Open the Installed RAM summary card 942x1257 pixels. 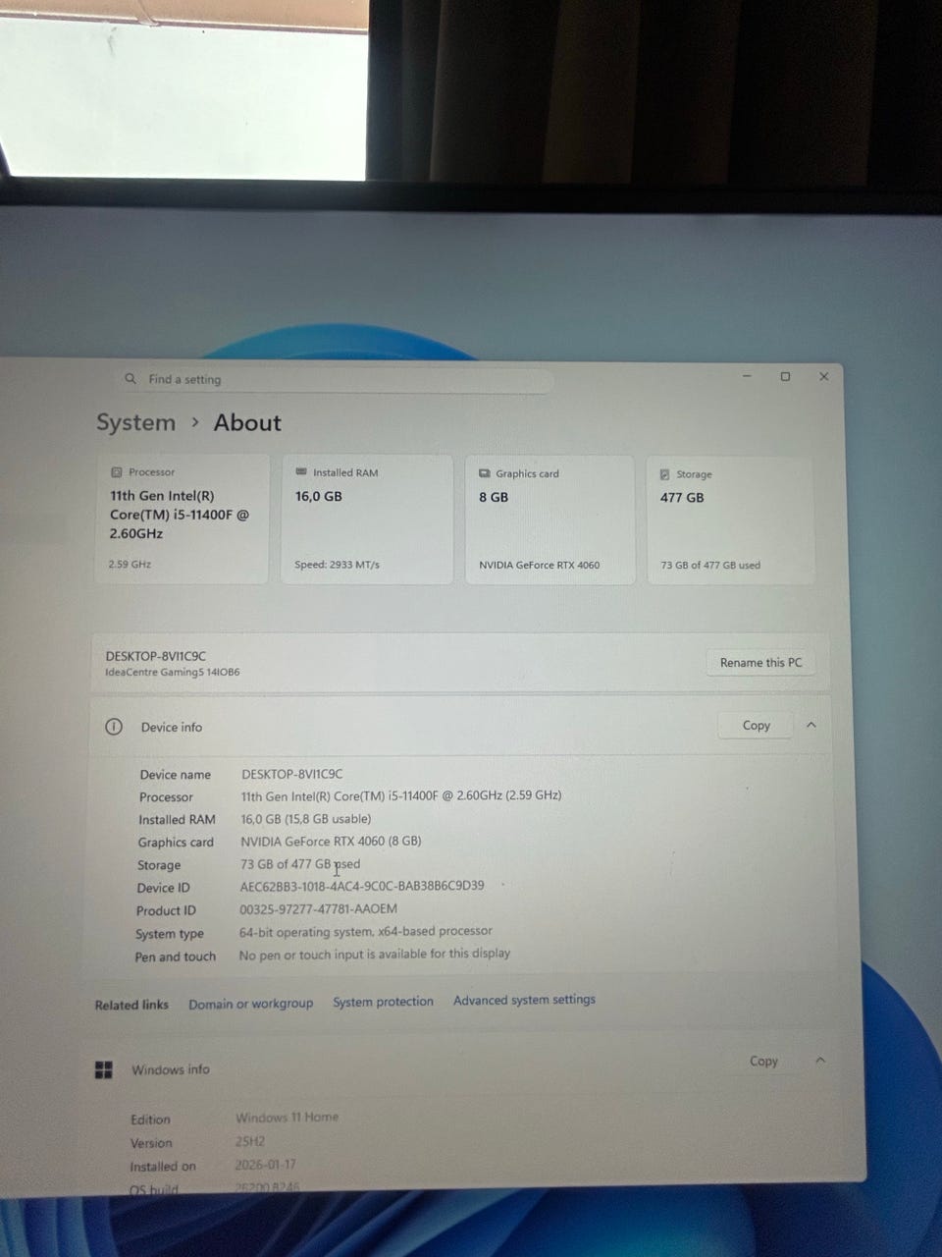click(367, 519)
